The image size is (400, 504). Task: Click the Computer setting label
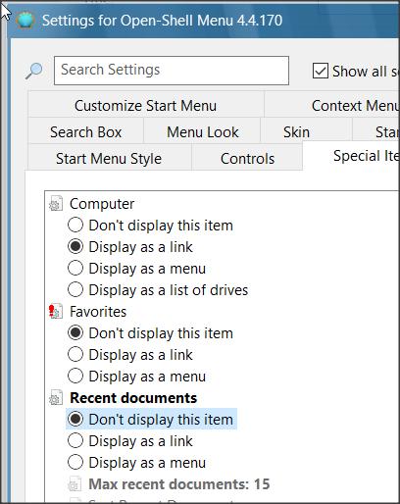coord(102,204)
